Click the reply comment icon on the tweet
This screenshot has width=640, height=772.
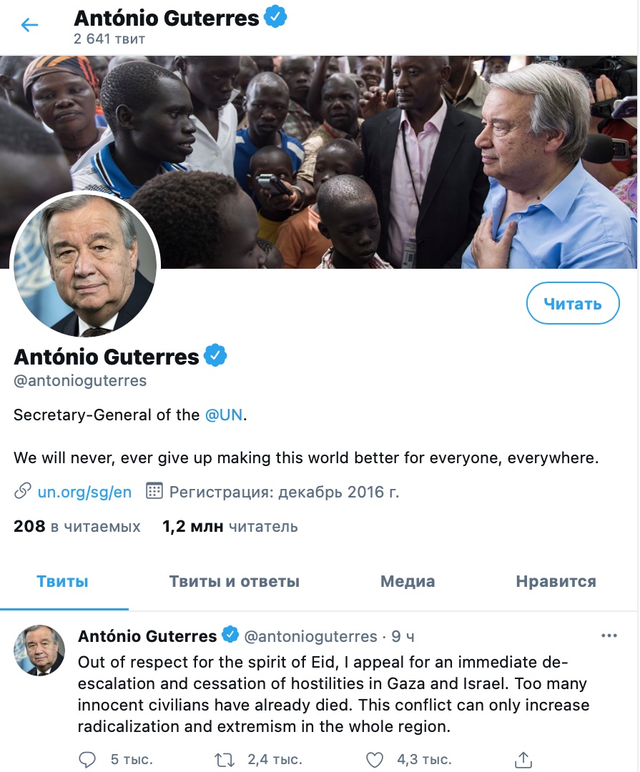pyautogui.click(x=87, y=760)
